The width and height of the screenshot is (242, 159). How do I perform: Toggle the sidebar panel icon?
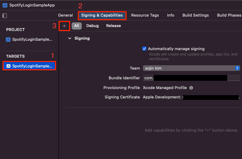(x=4, y=16)
